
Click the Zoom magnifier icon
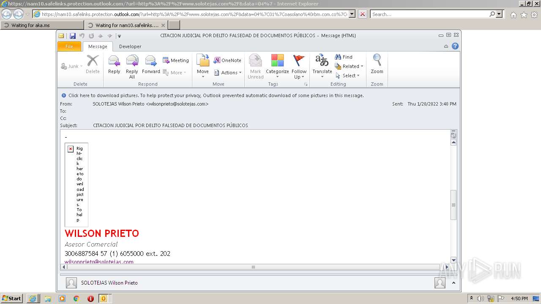(377, 64)
